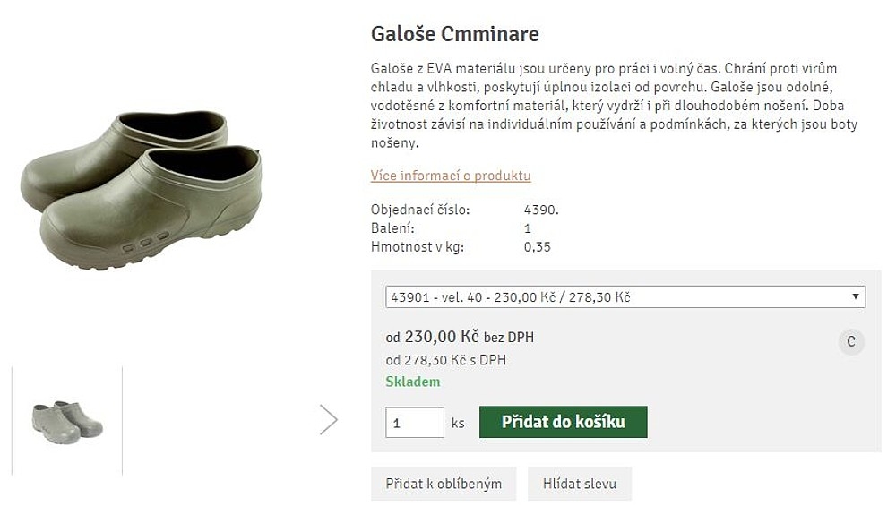Click the Hmotnost v kg value 0,35
896x506 pixels.
point(537,247)
